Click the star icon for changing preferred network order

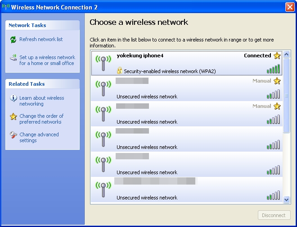tap(13, 116)
